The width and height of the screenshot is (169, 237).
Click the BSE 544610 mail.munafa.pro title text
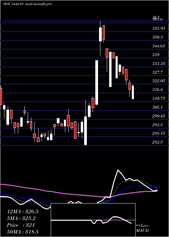[28, 4]
